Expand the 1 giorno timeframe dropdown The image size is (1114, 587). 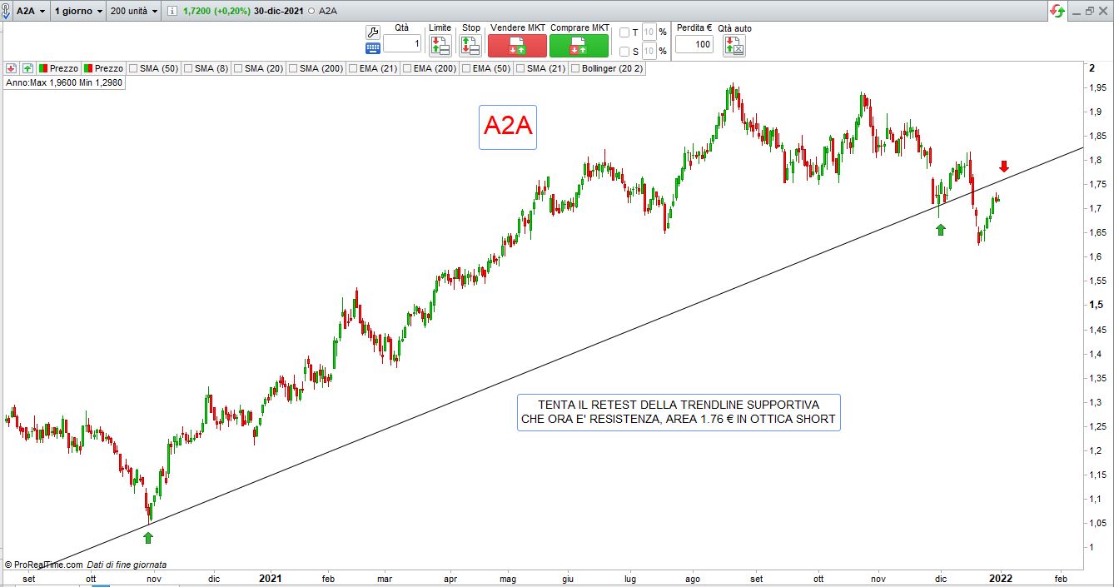tap(78, 11)
